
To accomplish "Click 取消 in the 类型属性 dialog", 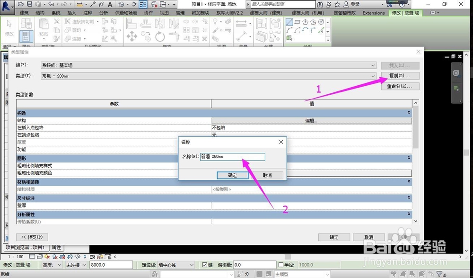I will click(x=369, y=237).
